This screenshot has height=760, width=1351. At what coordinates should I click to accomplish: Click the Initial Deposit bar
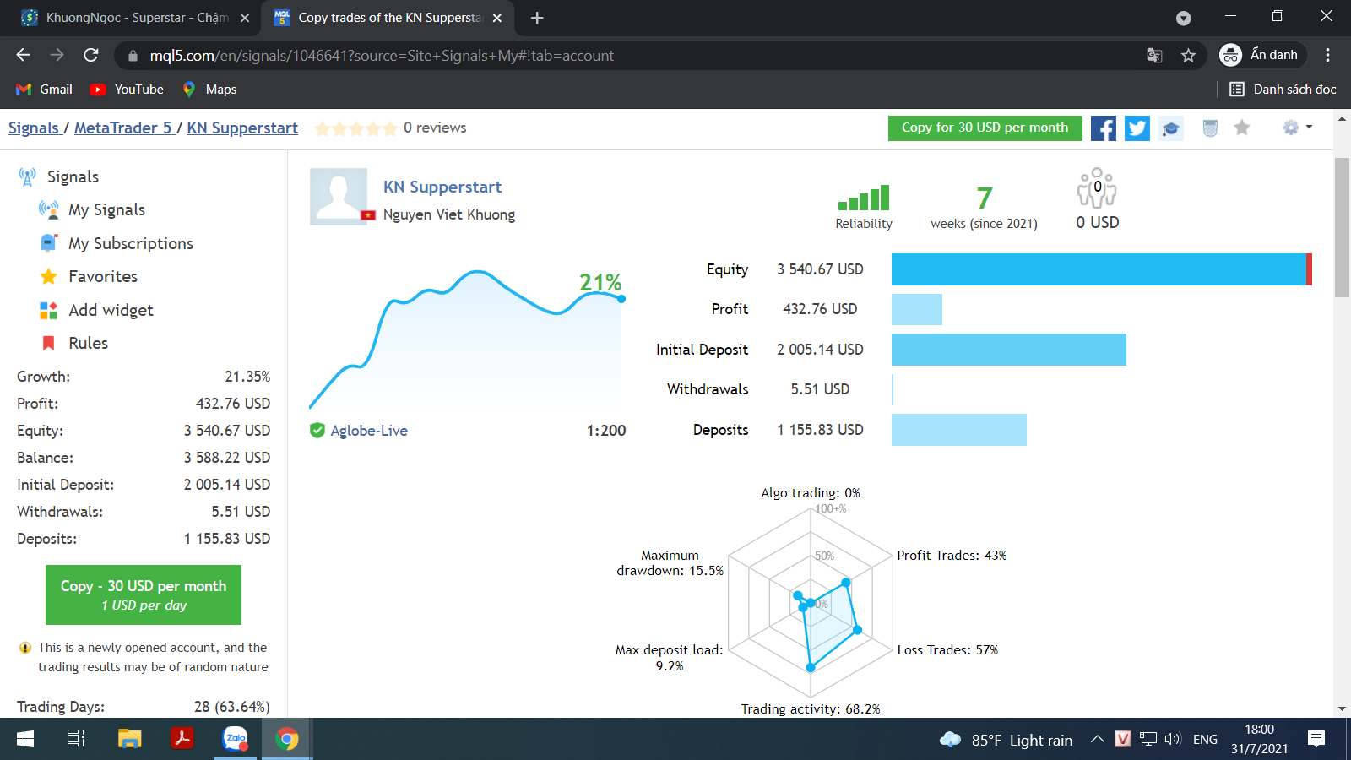(1009, 350)
